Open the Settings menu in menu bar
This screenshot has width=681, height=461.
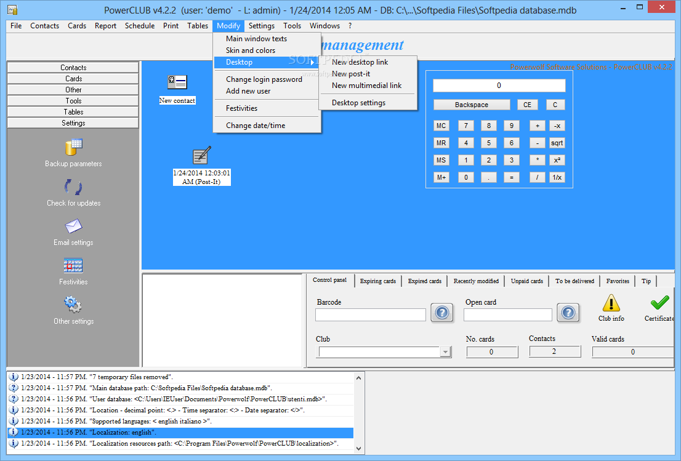point(262,26)
